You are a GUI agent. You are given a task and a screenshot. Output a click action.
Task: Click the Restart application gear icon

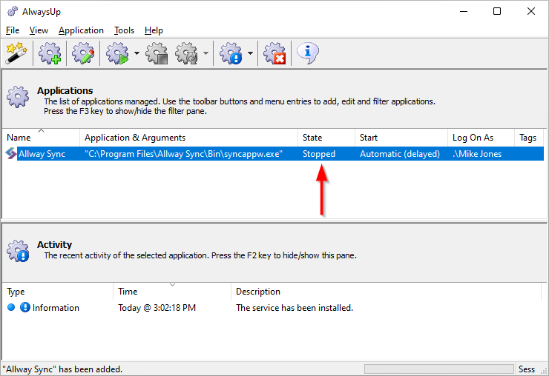coord(187,53)
